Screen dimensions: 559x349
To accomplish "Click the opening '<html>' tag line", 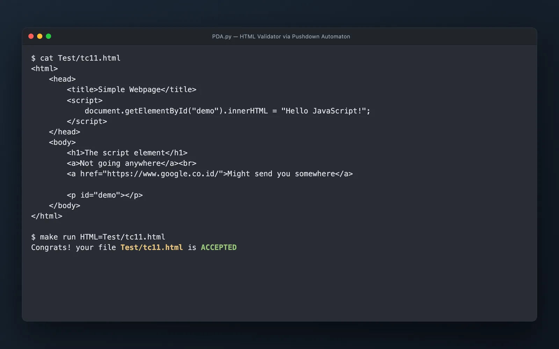I will tap(44, 68).
